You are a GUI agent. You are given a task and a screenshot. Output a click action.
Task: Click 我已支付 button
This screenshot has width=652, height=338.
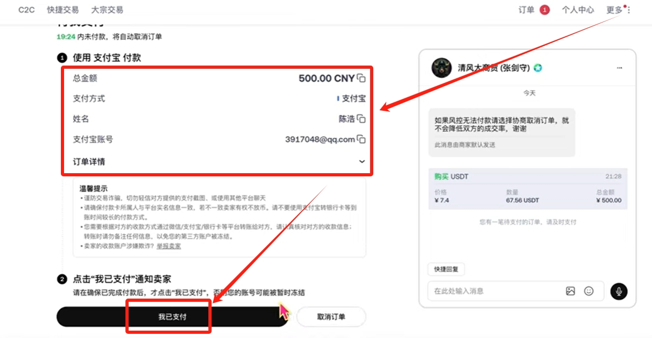coord(173,316)
